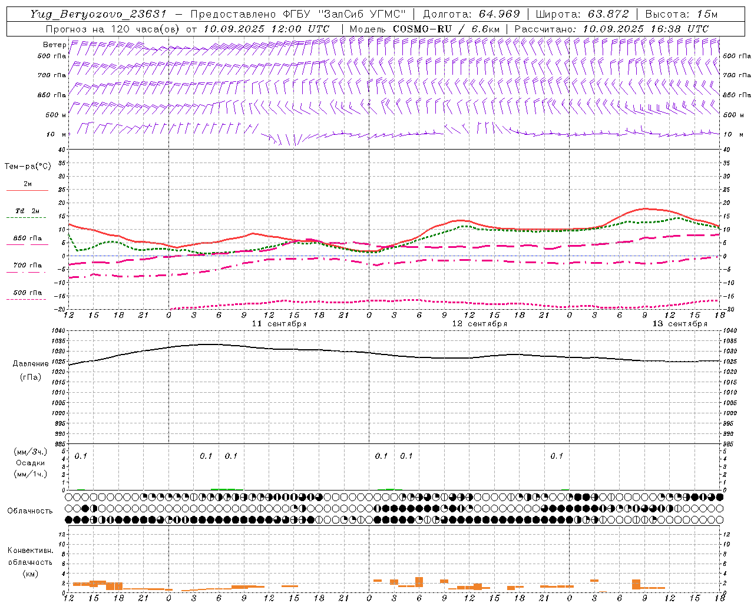Click the station title Yug_Beryozovo_23631
This screenshot has height=603, width=754.
tap(98, 14)
